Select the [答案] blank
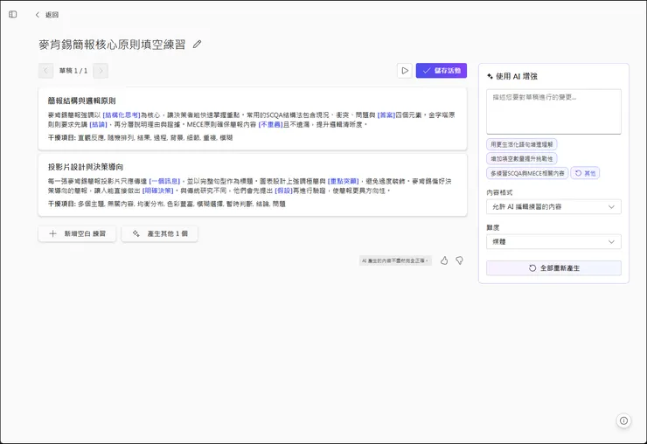647x444 pixels. click(386, 115)
